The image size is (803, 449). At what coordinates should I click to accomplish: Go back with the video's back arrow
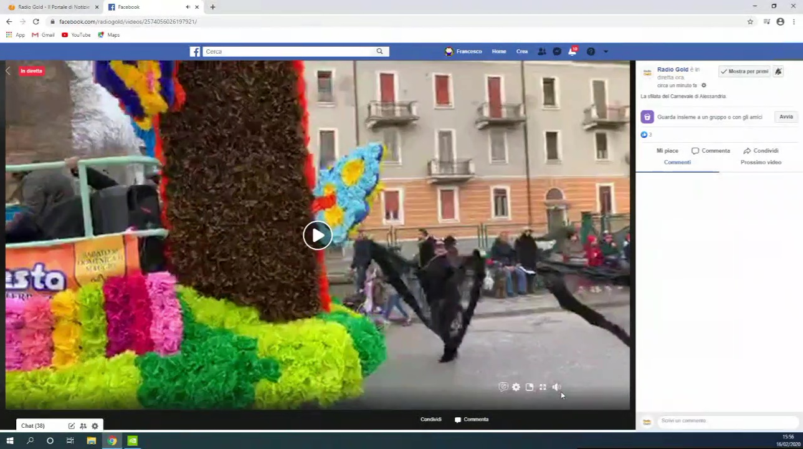point(8,71)
